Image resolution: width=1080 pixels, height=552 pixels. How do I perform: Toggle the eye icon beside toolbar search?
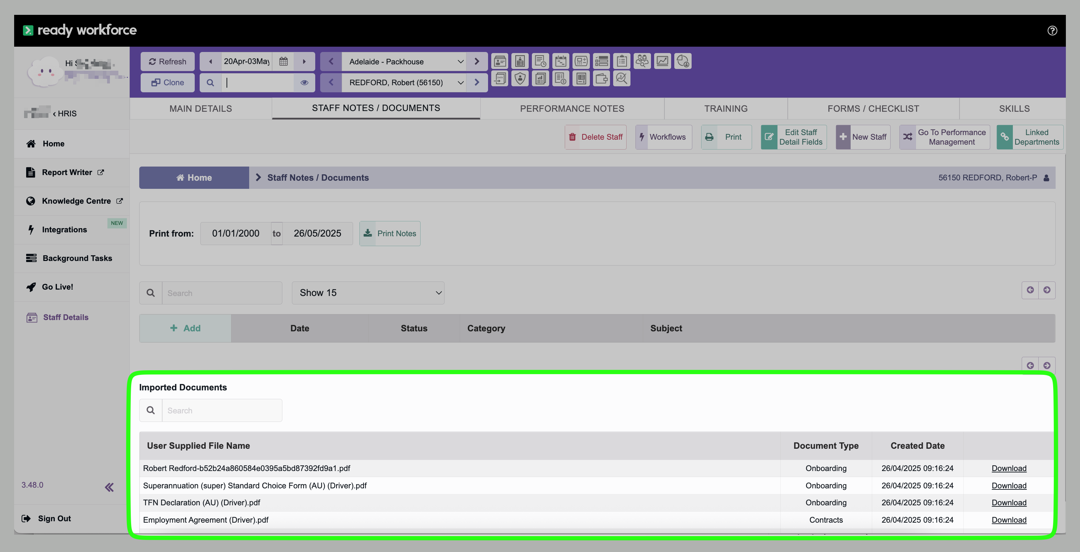pyautogui.click(x=304, y=83)
